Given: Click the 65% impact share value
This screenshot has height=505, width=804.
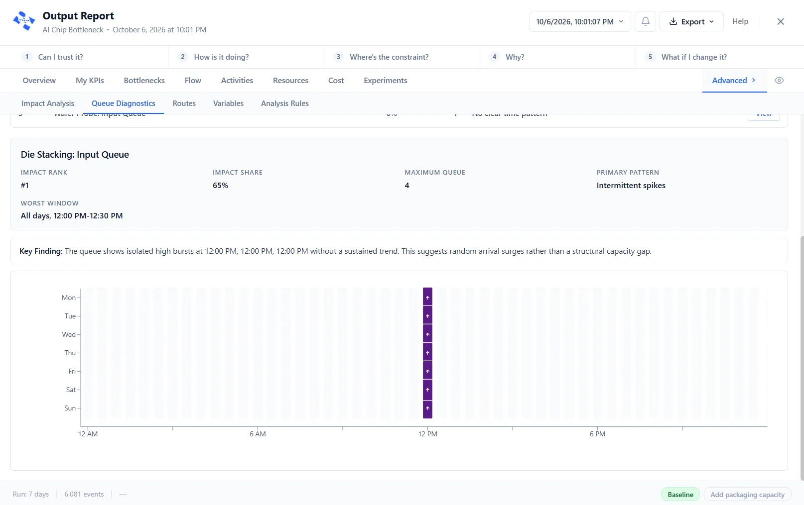Looking at the screenshot, I should (220, 186).
